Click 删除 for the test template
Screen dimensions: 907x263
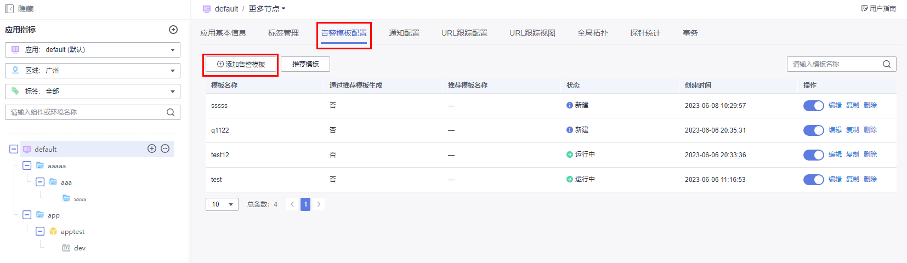(870, 179)
